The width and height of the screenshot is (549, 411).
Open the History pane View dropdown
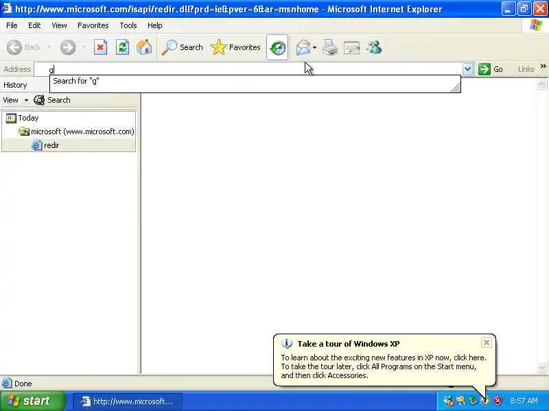tap(16, 100)
